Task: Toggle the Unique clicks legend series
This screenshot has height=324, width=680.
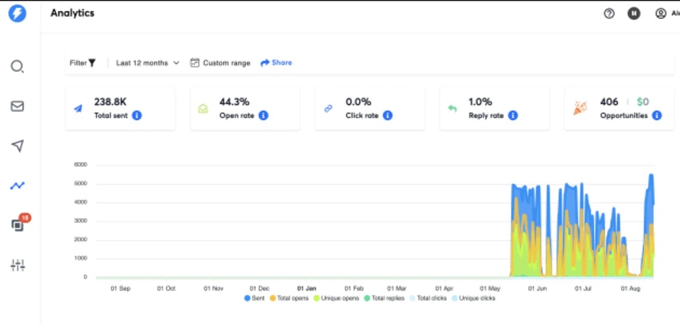Action: pyautogui.click(x=473, y=299)
